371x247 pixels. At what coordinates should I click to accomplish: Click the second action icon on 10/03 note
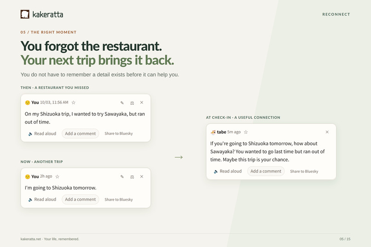click(132, 103)
